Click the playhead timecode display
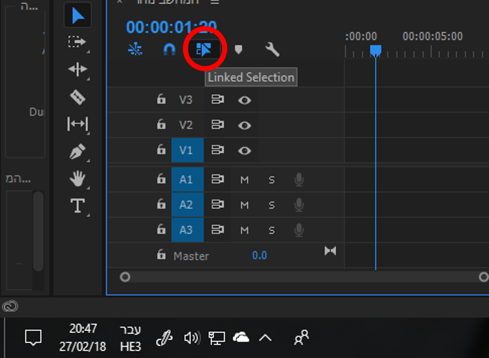The image size is (489, 358). [x=171, y=27]
